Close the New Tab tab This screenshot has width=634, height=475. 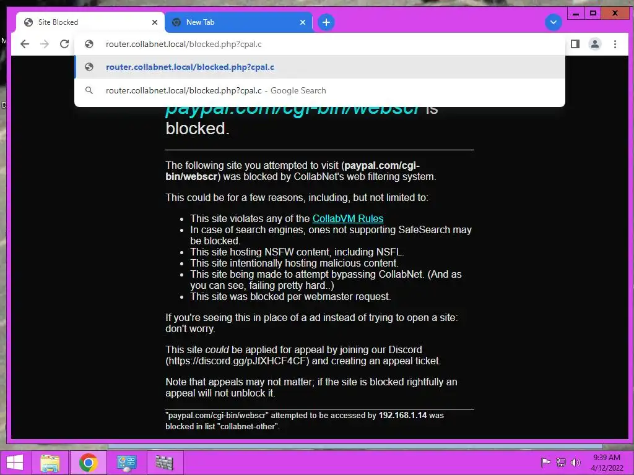[x=302, y=22]
